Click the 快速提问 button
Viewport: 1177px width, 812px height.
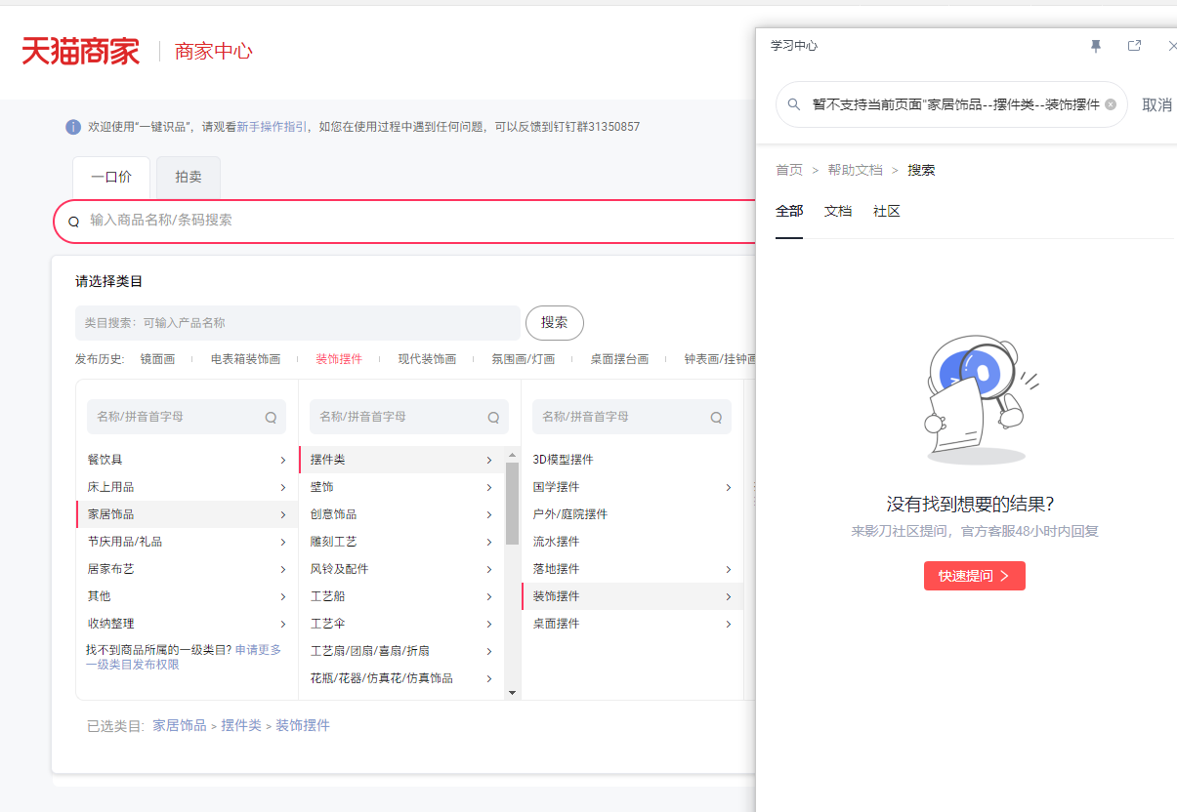click(975, 576)
